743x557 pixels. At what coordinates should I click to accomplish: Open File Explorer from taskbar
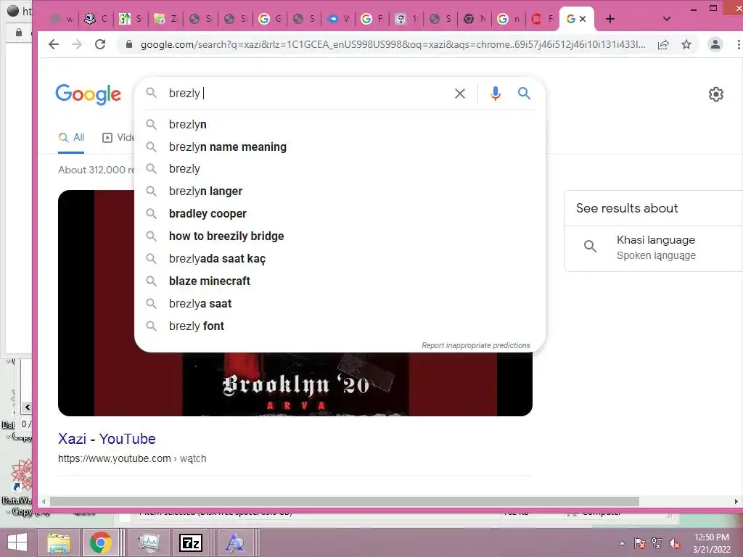coord(58,542)
